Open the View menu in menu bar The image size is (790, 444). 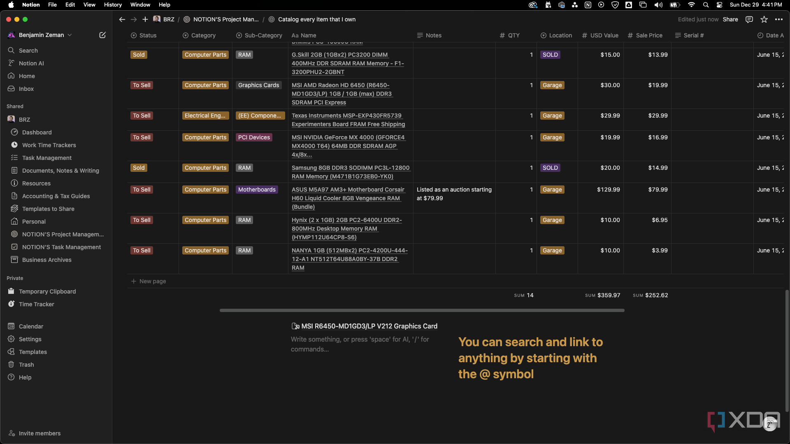coord(89,5)
